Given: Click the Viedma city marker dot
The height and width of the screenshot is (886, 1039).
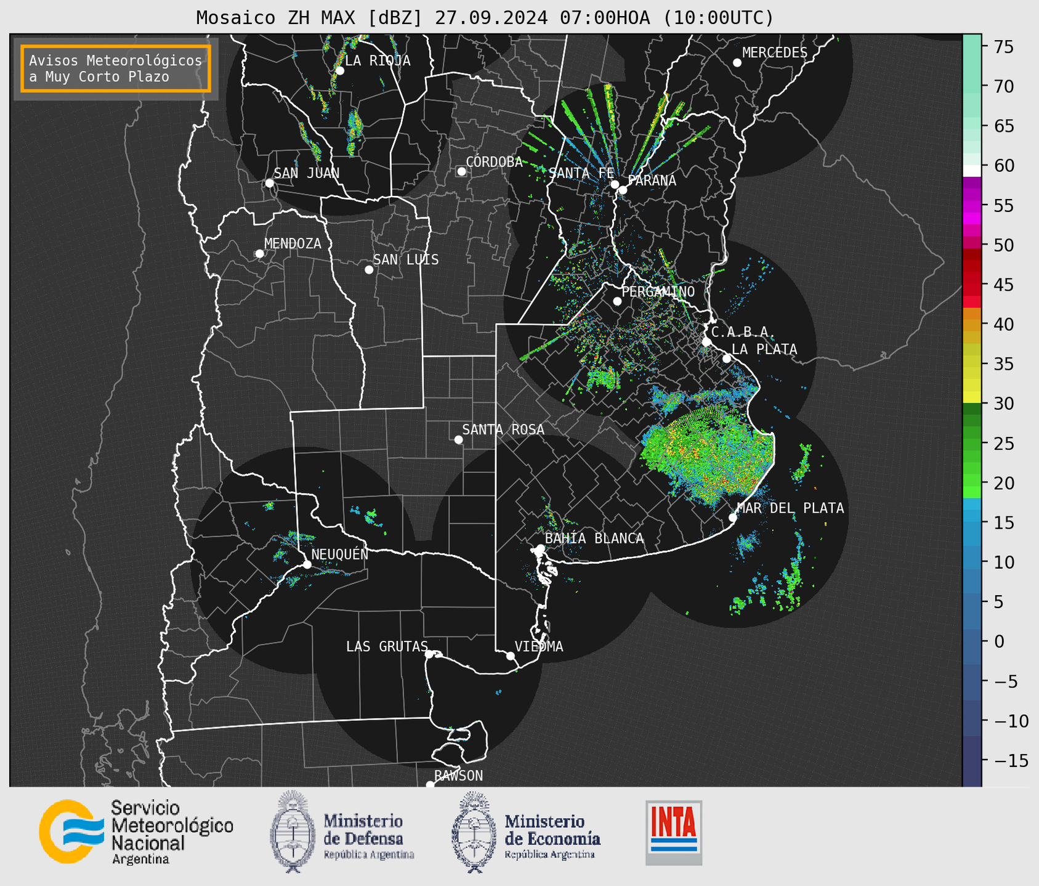Looking at the screenshot, I should tap(511, 656).
